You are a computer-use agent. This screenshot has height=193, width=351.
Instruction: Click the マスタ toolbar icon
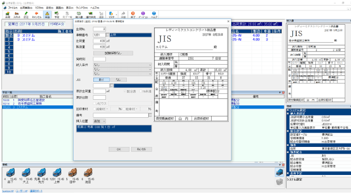tap(111, 15)
